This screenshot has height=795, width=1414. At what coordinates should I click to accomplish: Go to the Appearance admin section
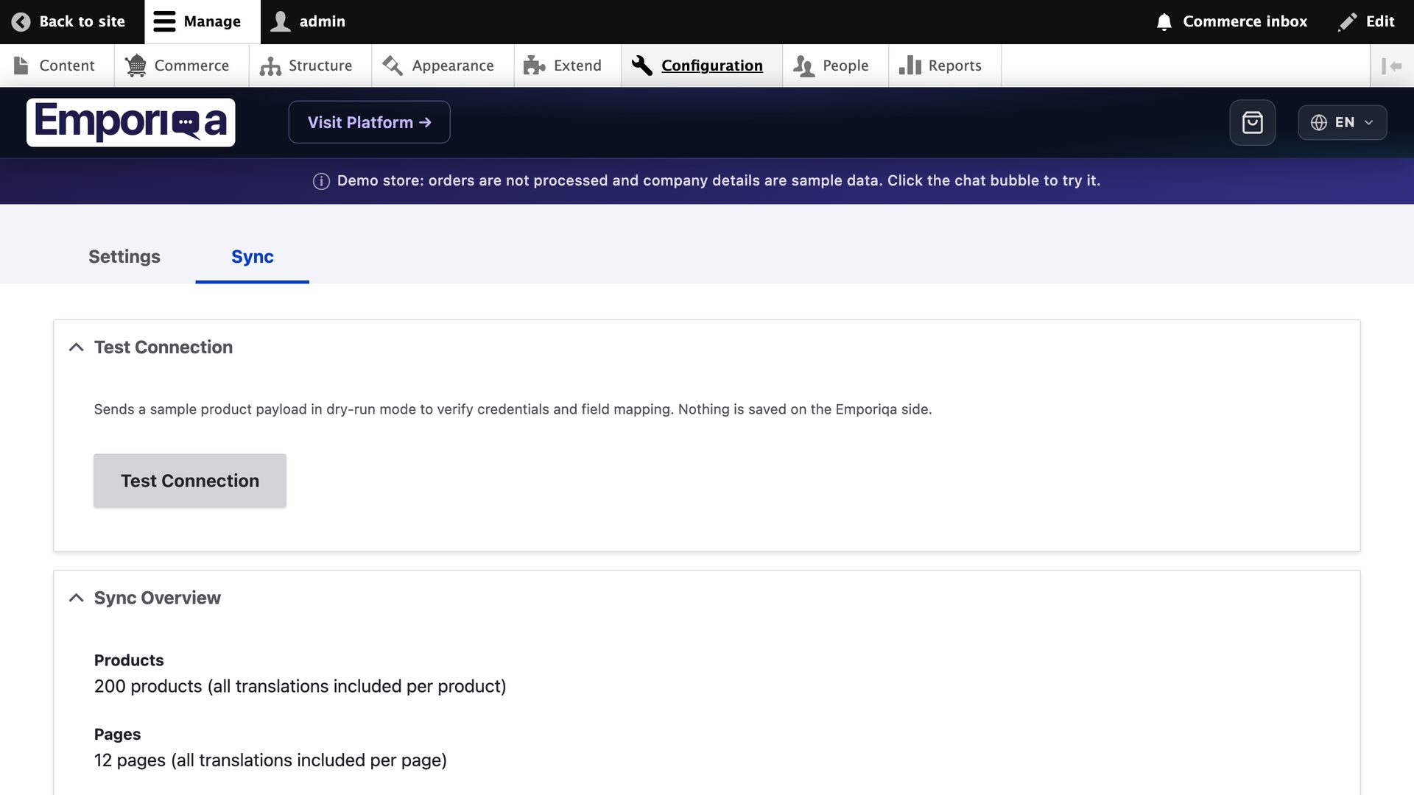coord(443,66)
